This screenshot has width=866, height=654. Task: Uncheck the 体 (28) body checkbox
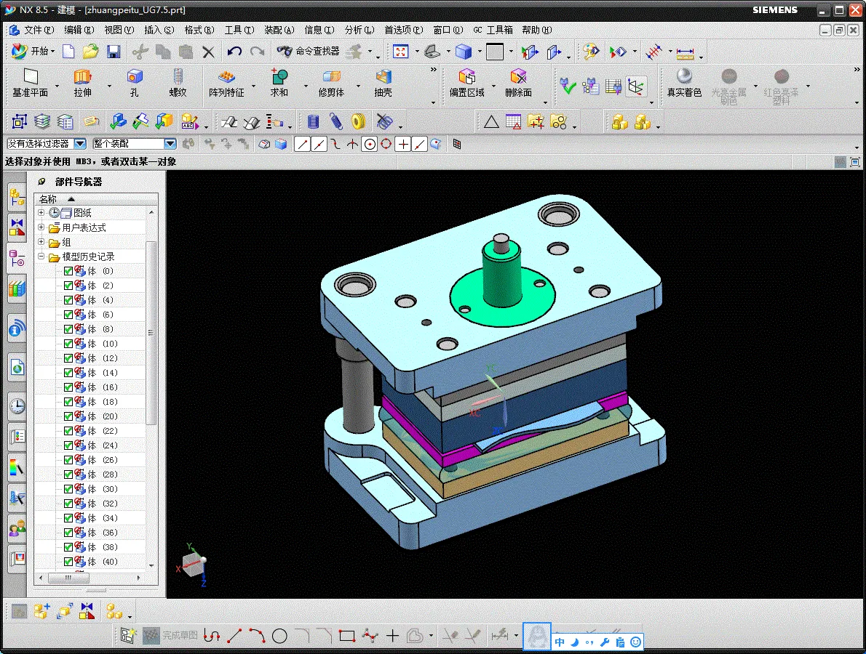pyautogui.click(x=68, y=475)
